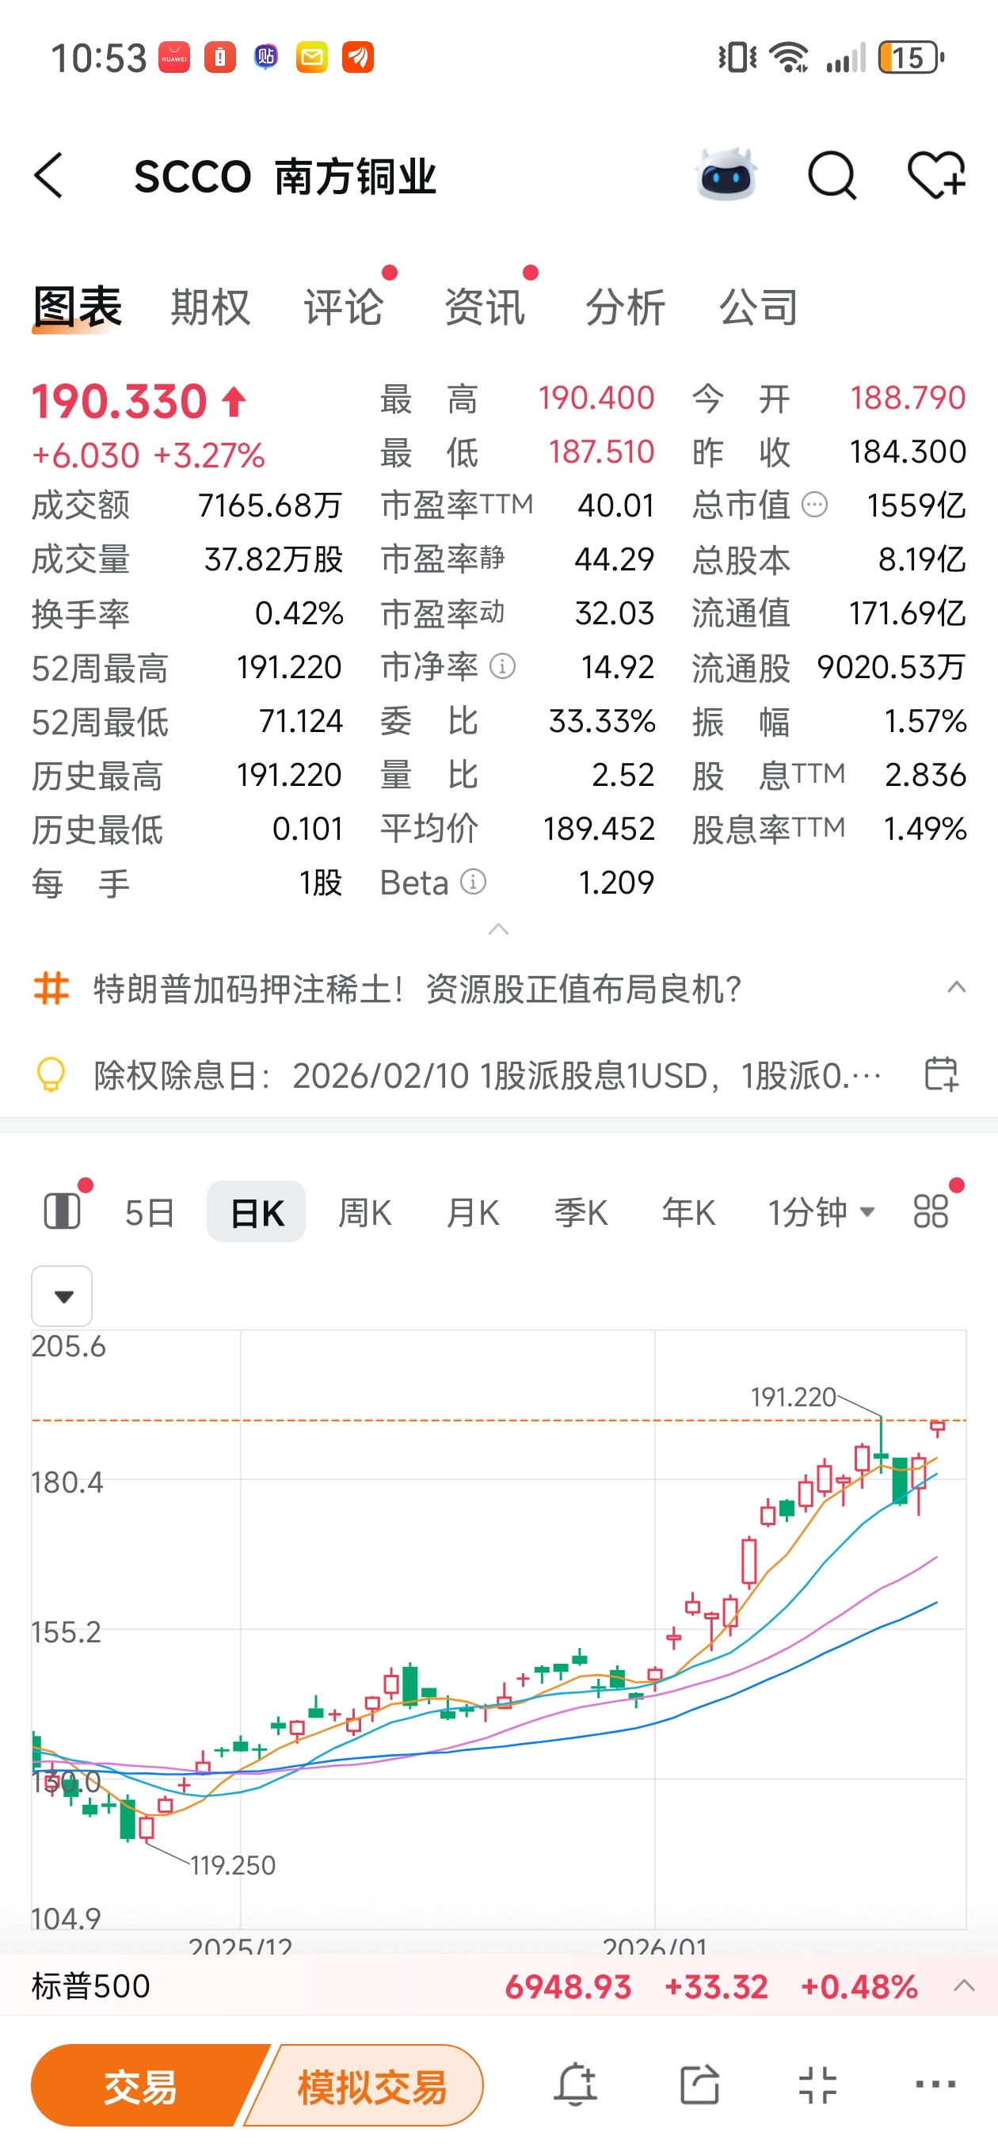Go back with the left arrow

48,176
